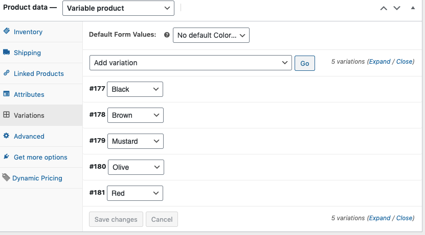Open the No default Color dropdown
The height and width of the screenshot is (235, 425).
coord(211,35)
